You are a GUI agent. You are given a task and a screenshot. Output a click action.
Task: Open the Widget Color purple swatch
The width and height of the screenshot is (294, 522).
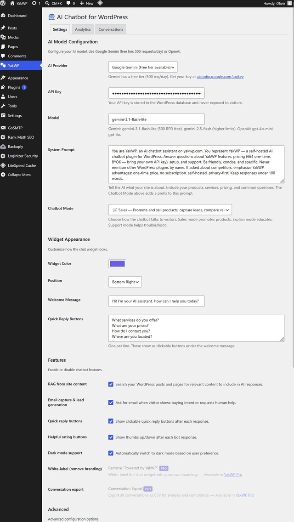tap(117, 264)
